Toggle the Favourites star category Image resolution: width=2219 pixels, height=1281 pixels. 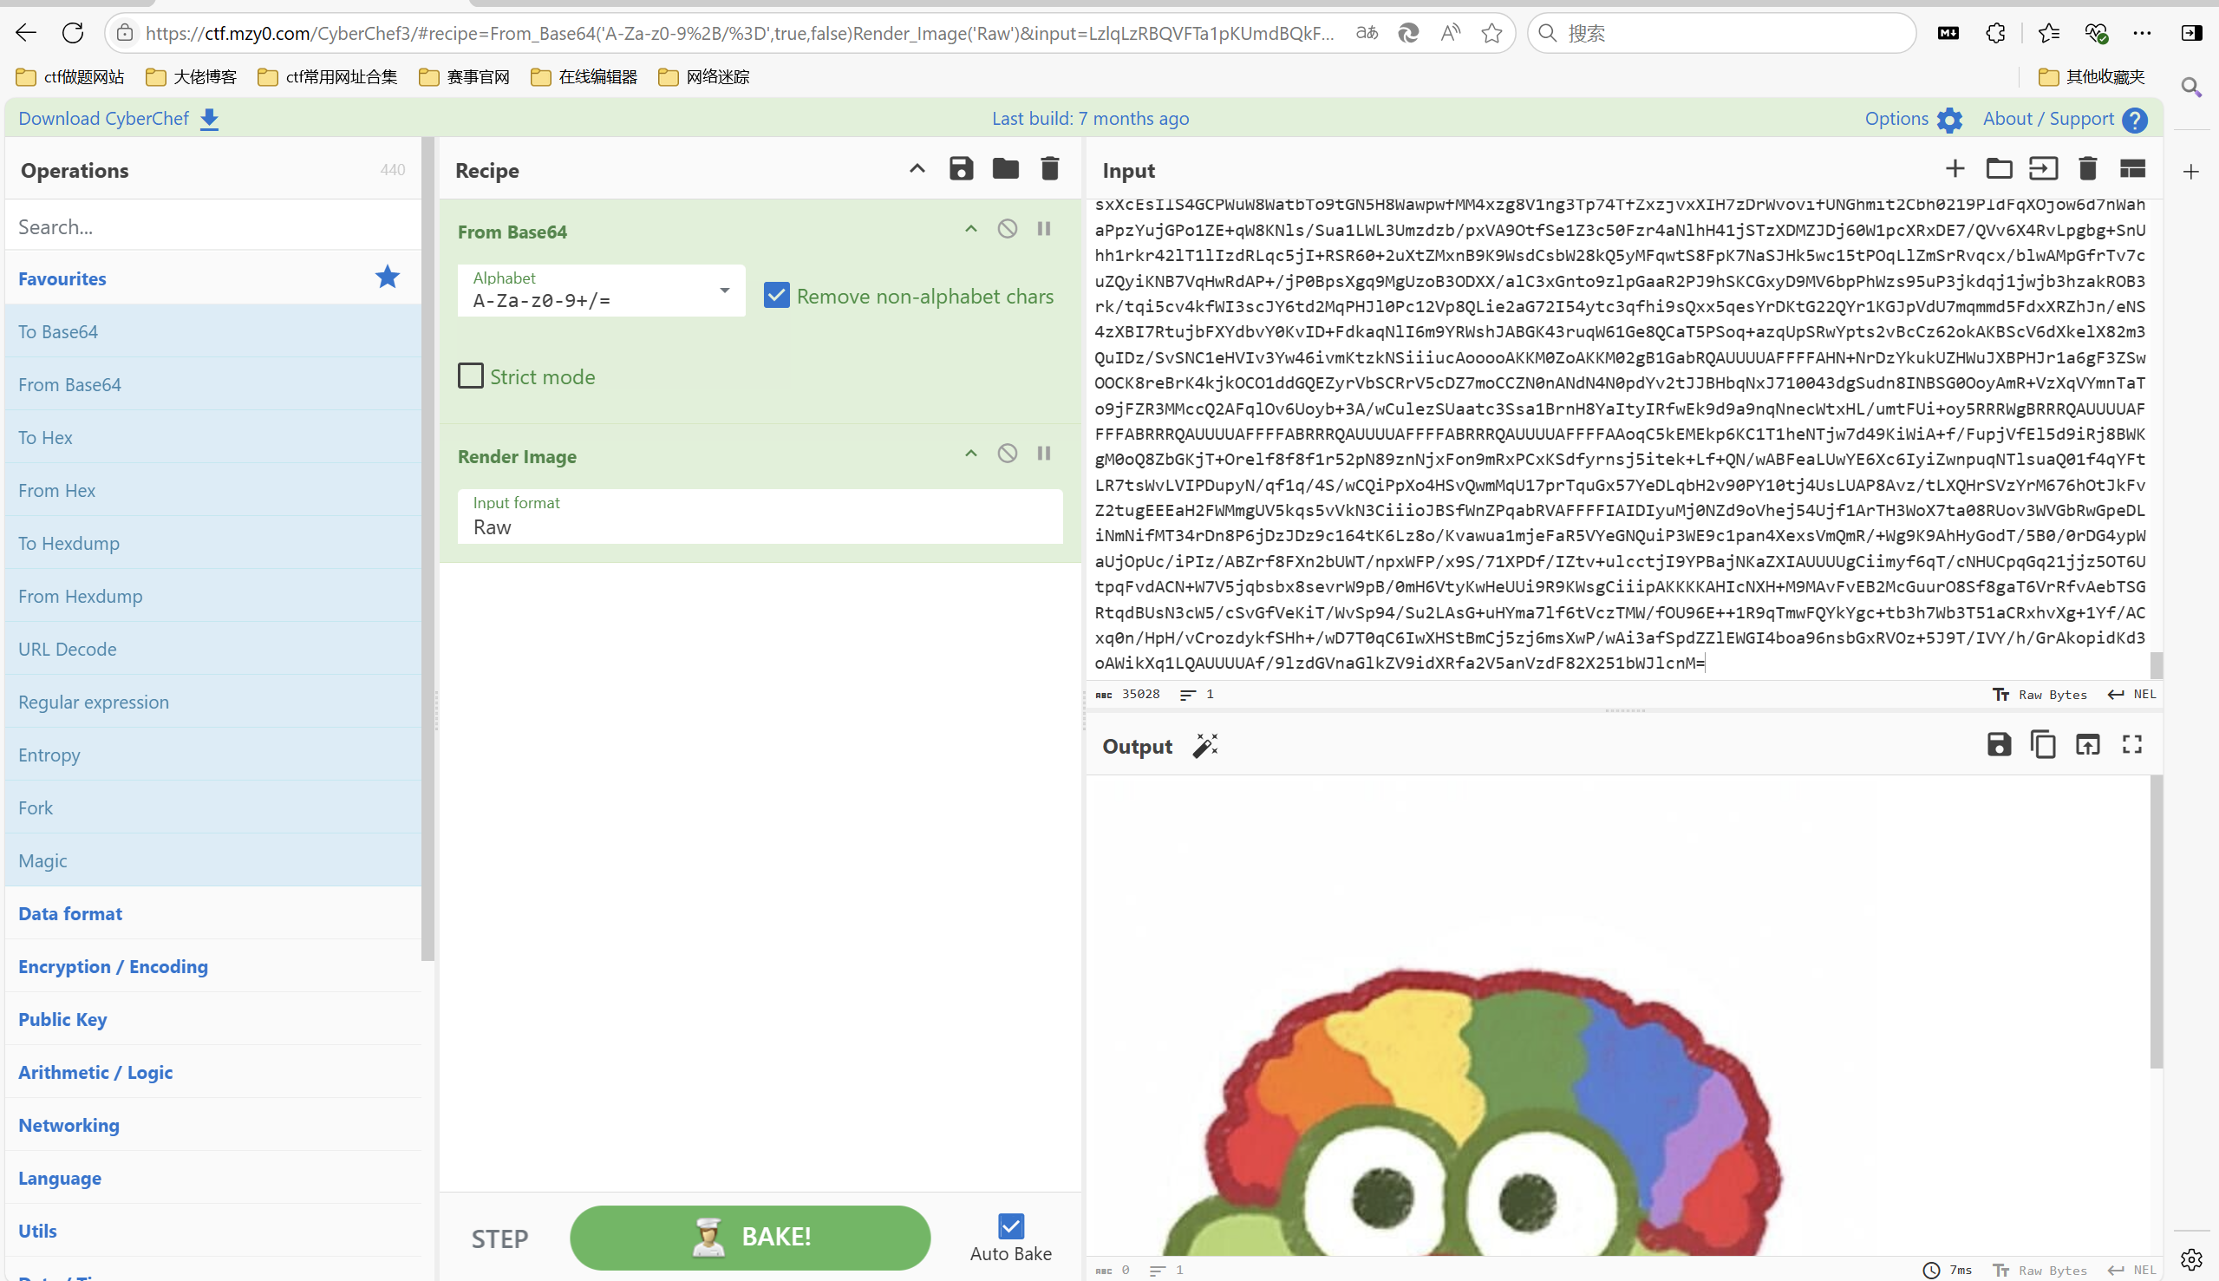pyautogui.click(x=387, y=278)
